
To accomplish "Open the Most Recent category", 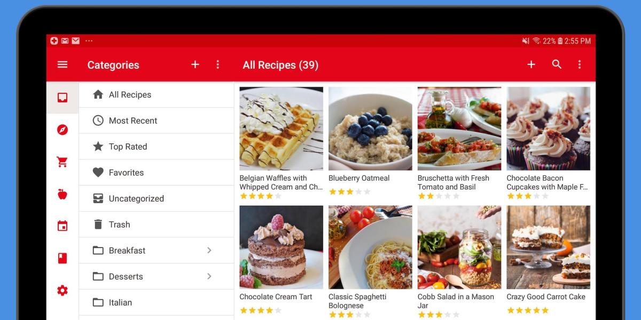I will click(157, 121).
